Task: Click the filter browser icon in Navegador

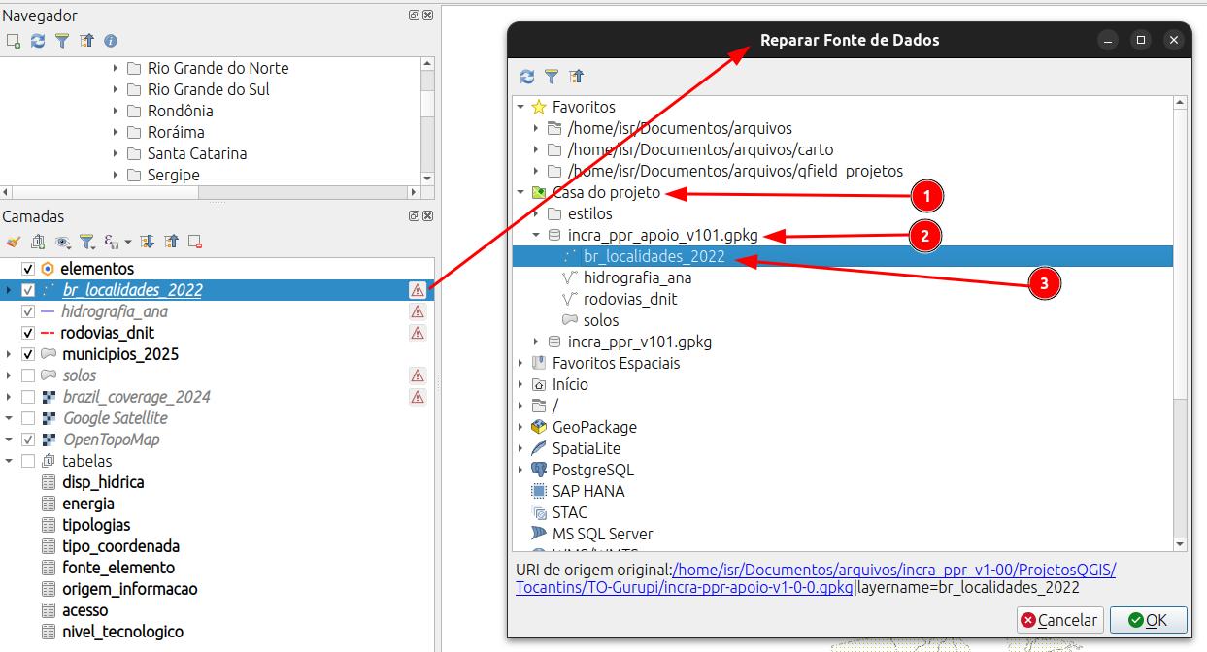Action: click(x=62, y=41)
